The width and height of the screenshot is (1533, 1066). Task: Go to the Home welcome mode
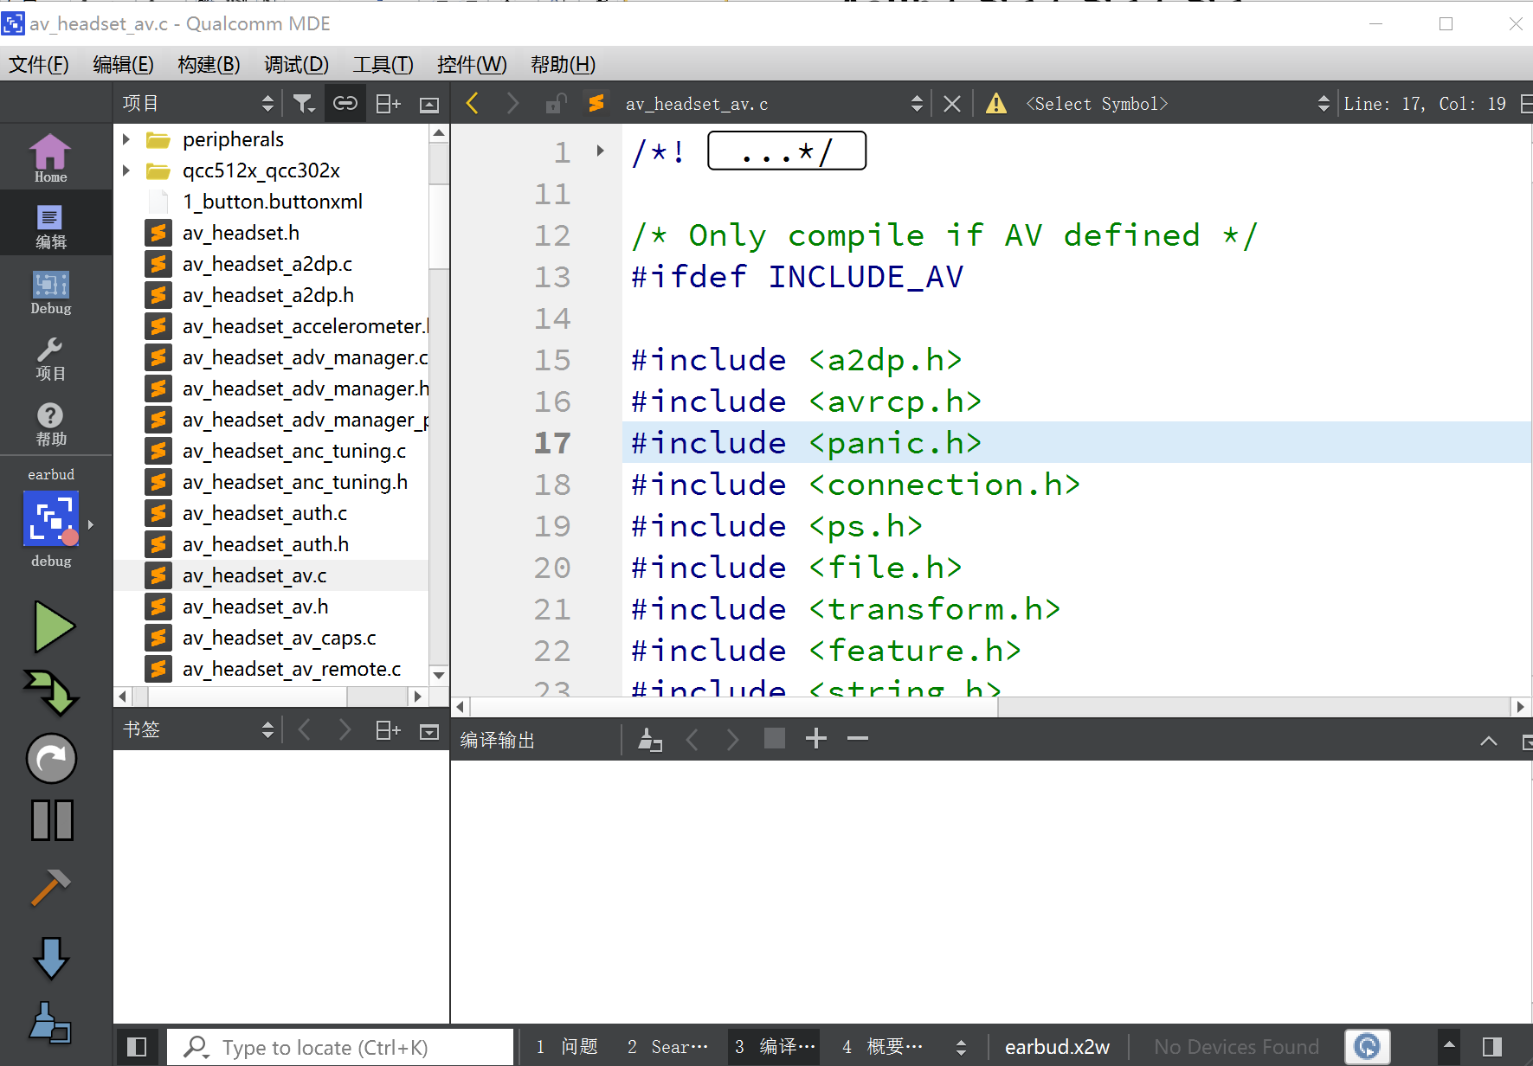pos(51,158)
